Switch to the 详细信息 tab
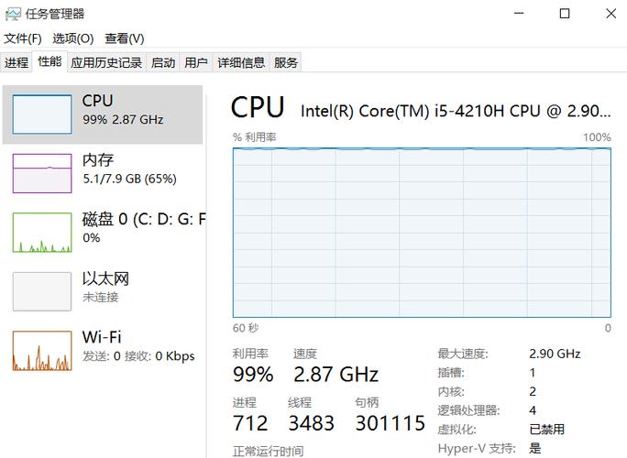This screenshot has height=458, width=627. pos(241,62)
